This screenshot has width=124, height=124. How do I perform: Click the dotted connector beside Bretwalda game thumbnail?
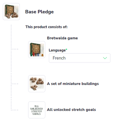pos(15,49)
